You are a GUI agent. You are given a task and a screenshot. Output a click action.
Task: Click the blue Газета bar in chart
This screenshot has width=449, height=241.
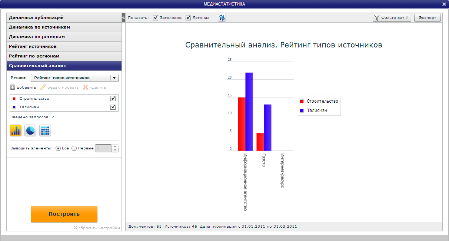[x=267, y=128]
